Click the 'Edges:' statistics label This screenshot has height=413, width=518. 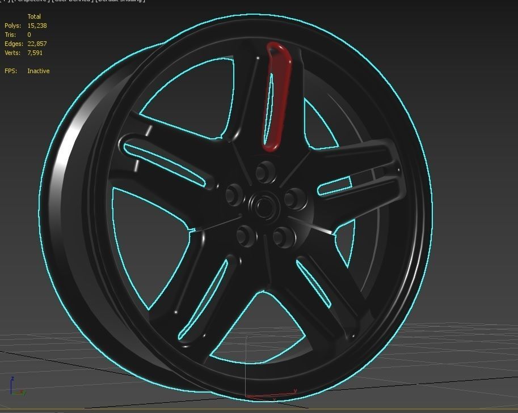click(14, 44)
